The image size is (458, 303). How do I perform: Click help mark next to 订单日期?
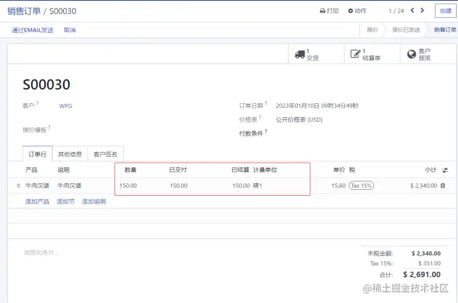pyautogui.click(x=266, y=103)
